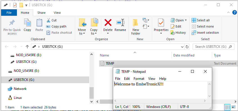Select highlighted USBSTICK (G:) drive
The image size is (238, 111).
click(x=45, y=80)
